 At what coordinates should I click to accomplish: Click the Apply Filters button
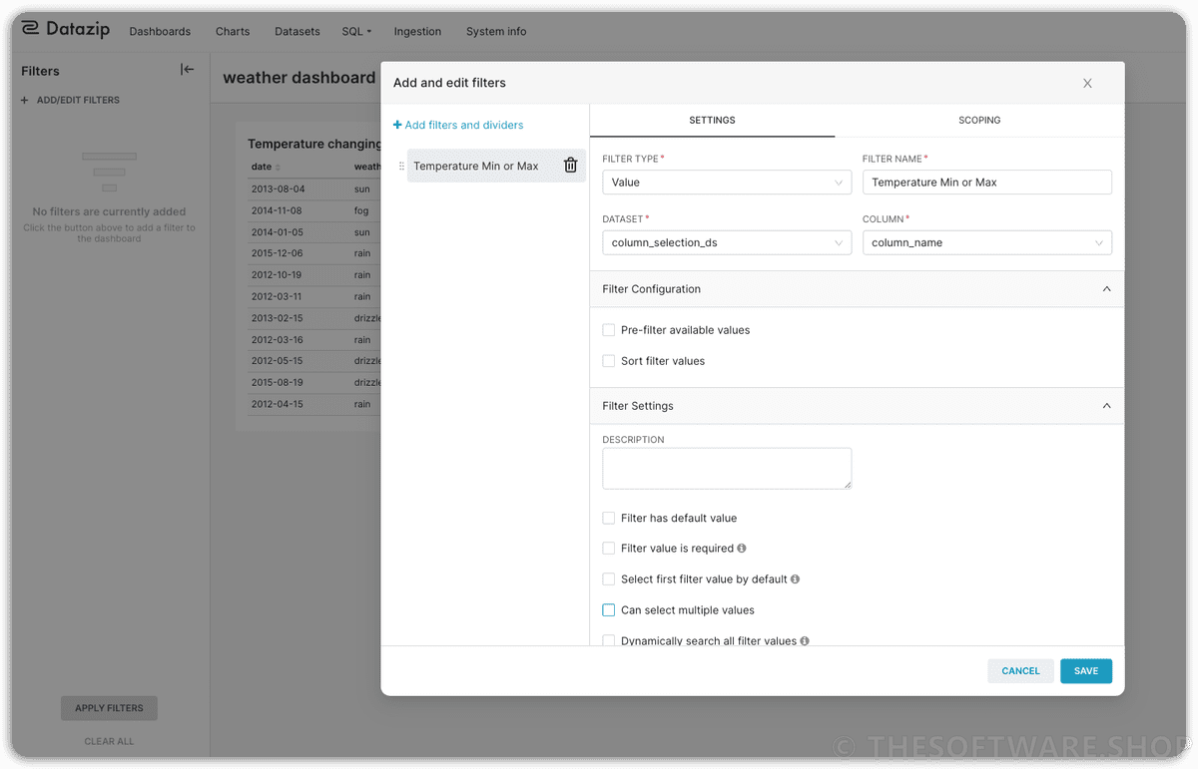109,708
